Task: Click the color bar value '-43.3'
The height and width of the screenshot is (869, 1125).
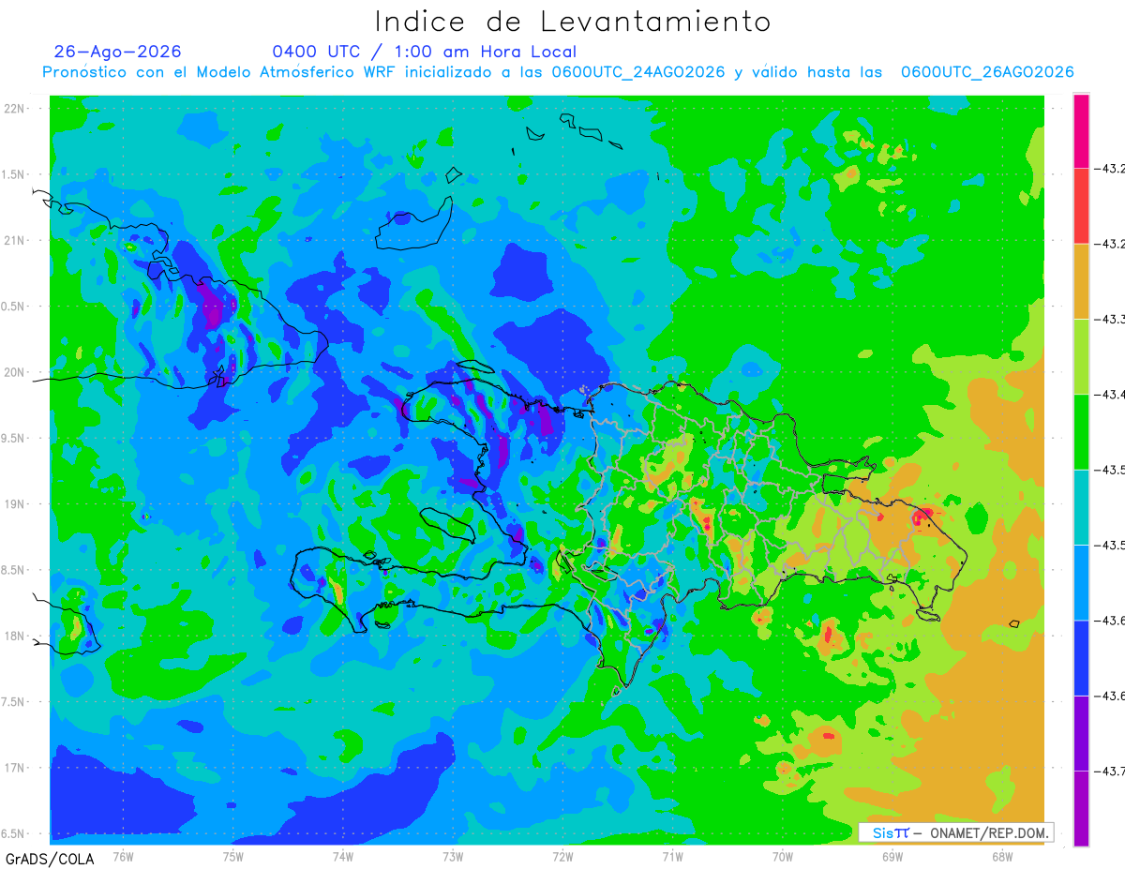Action: pos(1111,320)
